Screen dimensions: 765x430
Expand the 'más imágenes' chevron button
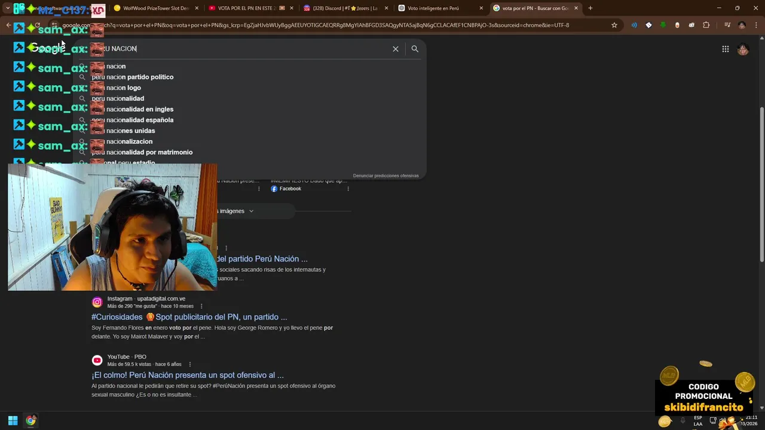click(x=251, y=211)
